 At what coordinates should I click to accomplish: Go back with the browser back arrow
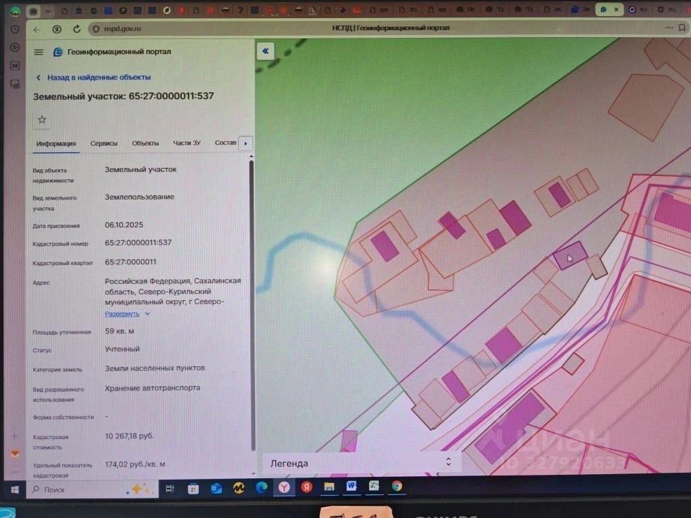click(x=36, y=29)
